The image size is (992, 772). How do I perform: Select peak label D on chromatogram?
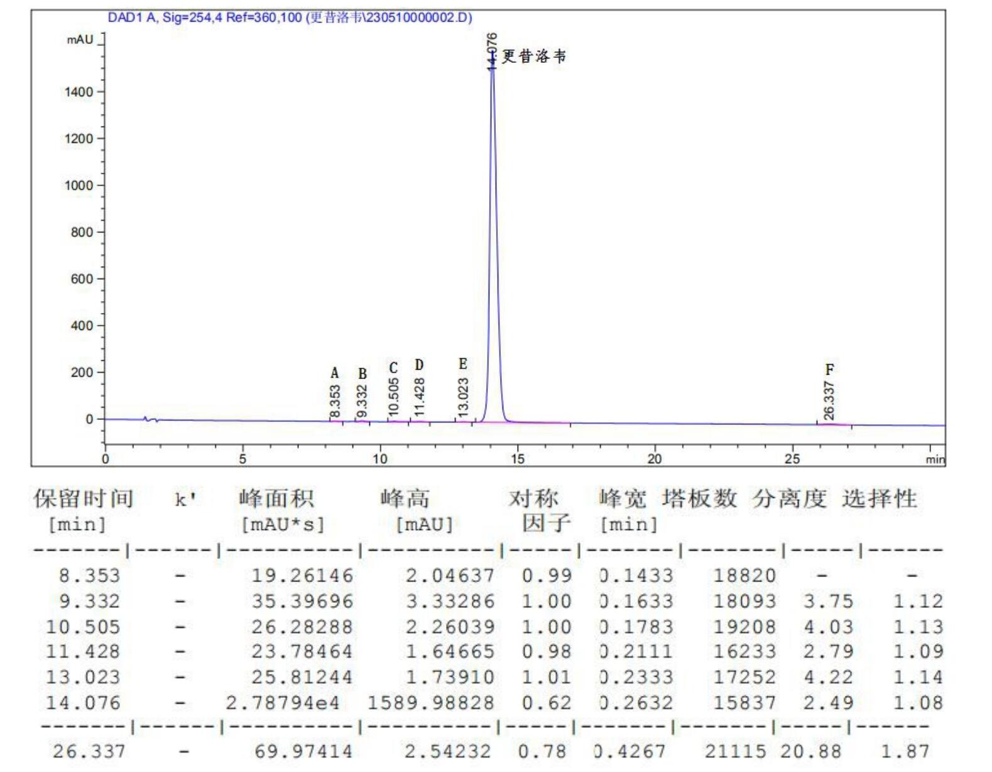tap(419, 365)
